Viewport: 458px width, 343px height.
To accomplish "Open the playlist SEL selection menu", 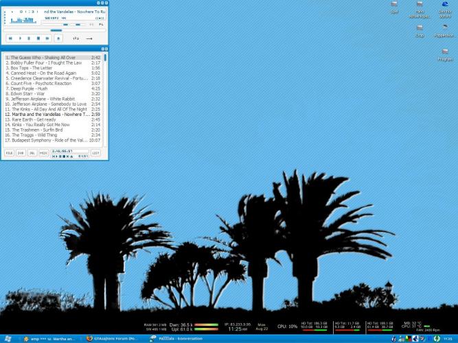I will pyautogui.click(x=21, y=153).
